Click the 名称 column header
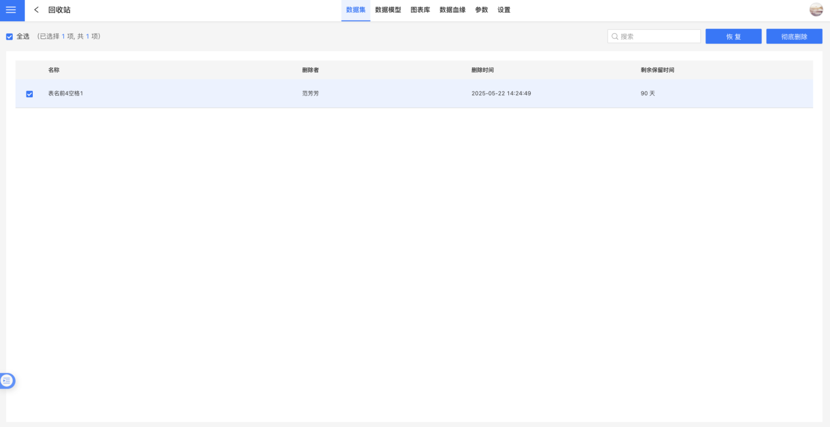 tap(54, 70)
